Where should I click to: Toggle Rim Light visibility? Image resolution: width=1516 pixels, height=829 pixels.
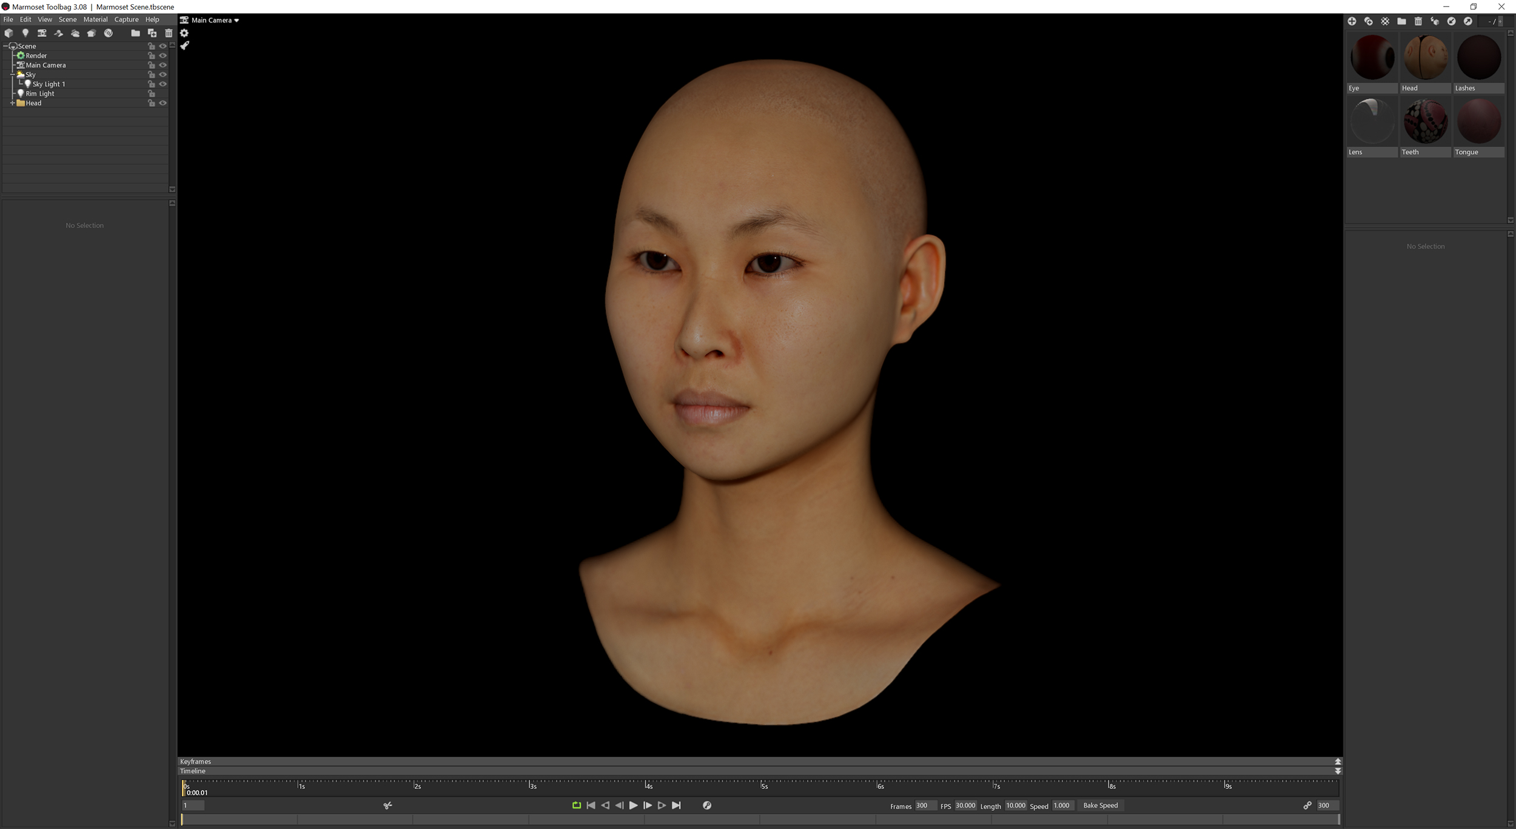[163, 93]
